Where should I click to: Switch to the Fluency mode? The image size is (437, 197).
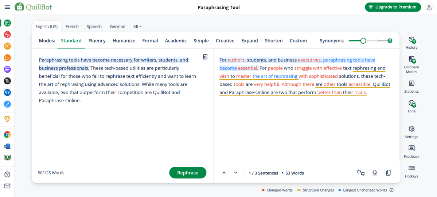tap(97, 41)
